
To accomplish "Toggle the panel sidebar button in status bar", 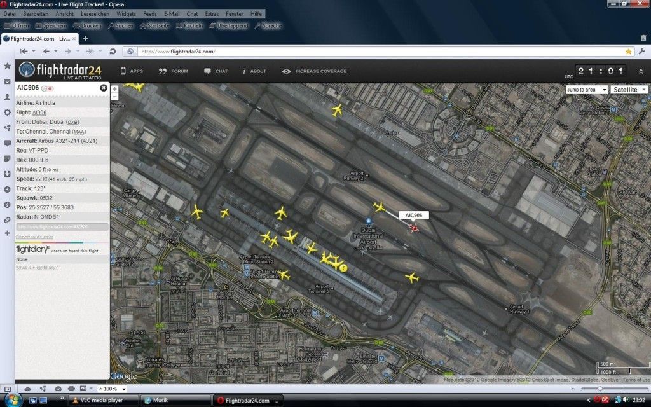I will pyautogui.click(x=8, y=389).
